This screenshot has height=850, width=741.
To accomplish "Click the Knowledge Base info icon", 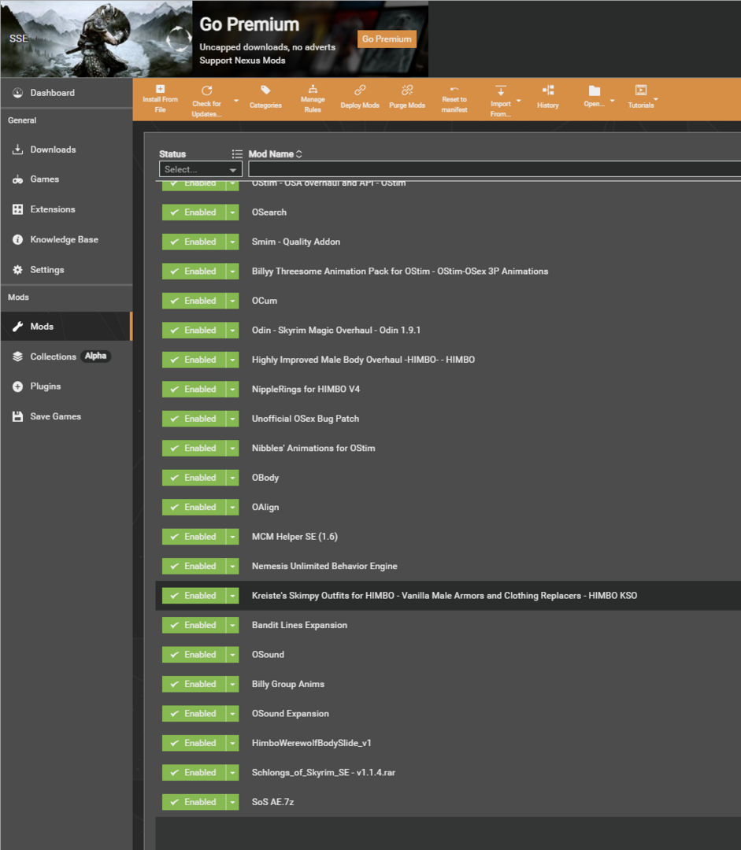I will coord(18,239).
